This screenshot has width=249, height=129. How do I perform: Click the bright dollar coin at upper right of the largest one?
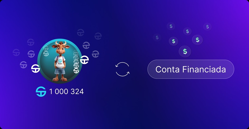tap(198, 40)
